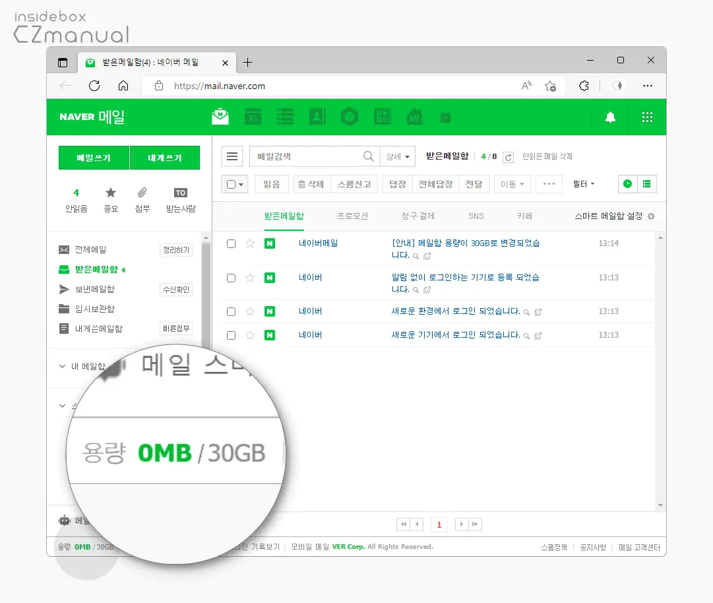Switch to list view using the green list icon
The image size is (713, 603).
click(648, 184)
